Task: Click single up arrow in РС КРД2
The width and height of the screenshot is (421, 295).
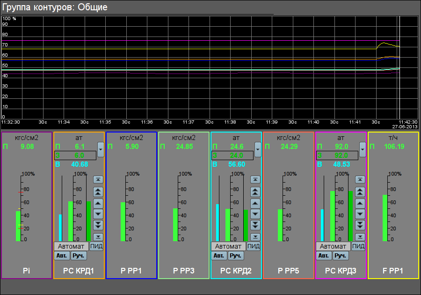Action: click(x=255, y=203)
